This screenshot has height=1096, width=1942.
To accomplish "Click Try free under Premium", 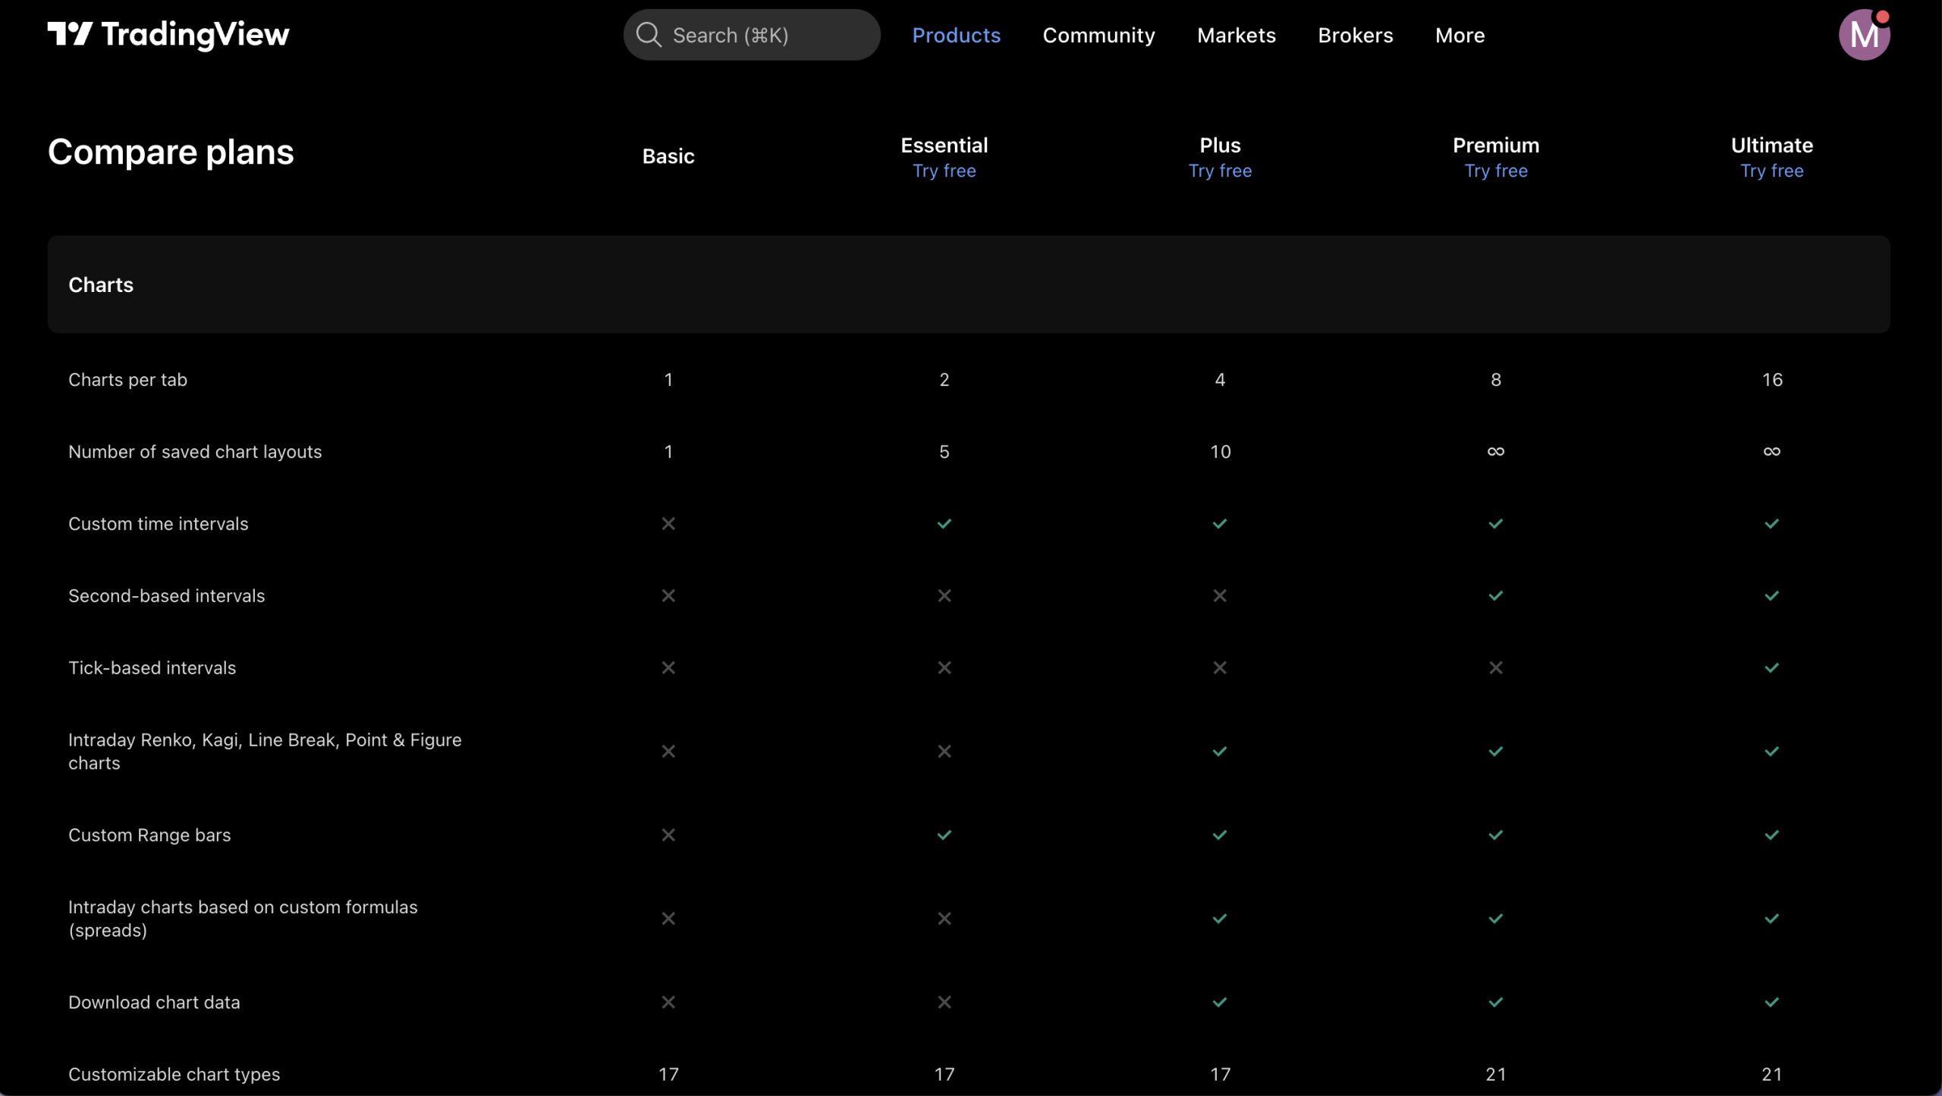I will pyautogui.click(x=1495, y=171).
